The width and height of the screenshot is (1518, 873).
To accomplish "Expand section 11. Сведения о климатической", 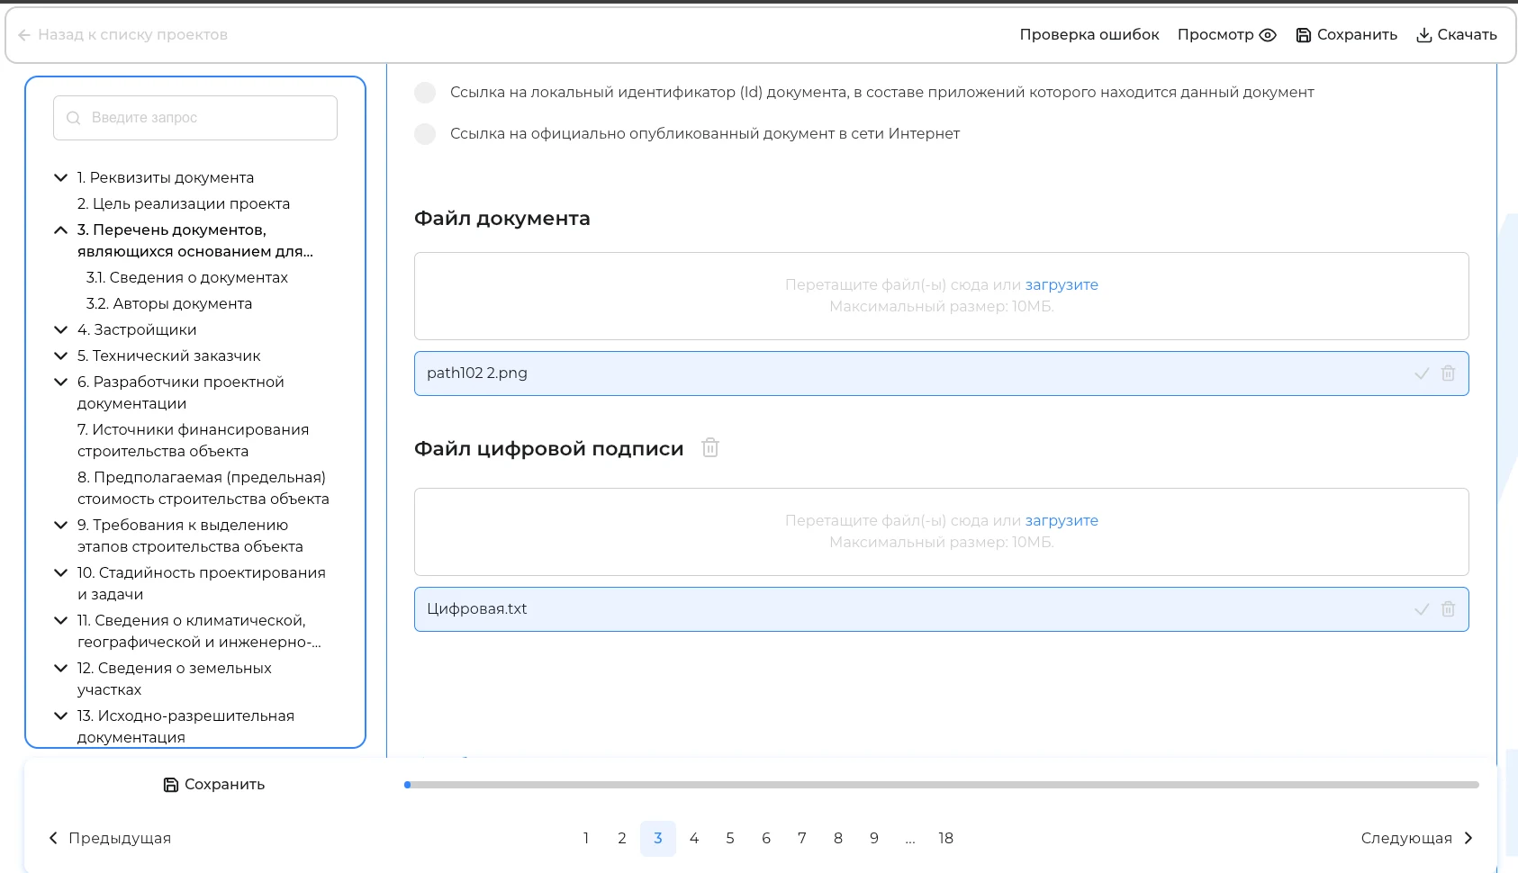I will (x=60, y=621).
